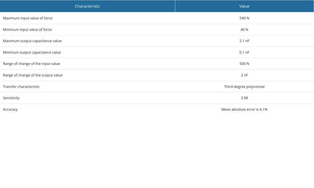Screen dimensions: 314x188
Task: Select the 2.1 nF value cell
Action: coord(244,41)
